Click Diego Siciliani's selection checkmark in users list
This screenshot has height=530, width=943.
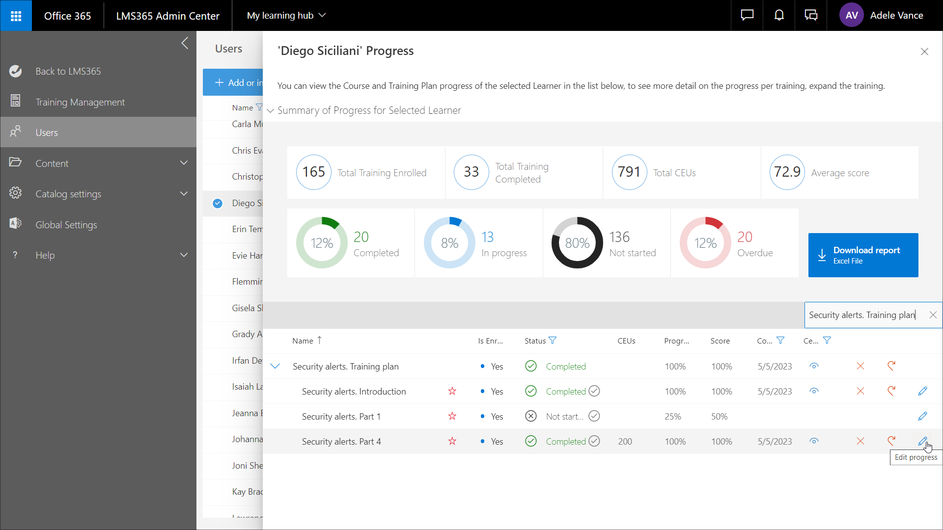tap(217, 203)
